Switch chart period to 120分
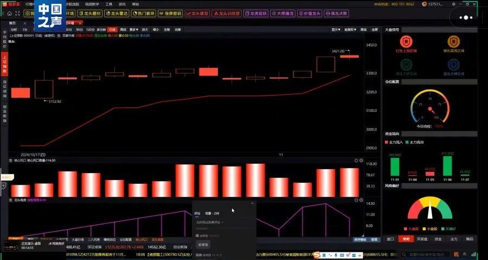488x260 pixels. click(90, 29)
